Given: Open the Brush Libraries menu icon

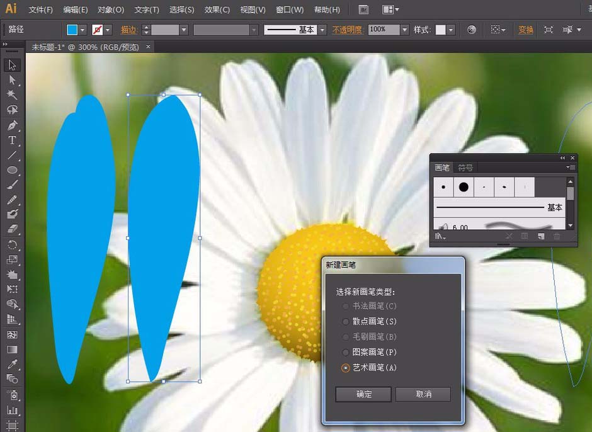Looking at the screenshot, I should point(440,236).
